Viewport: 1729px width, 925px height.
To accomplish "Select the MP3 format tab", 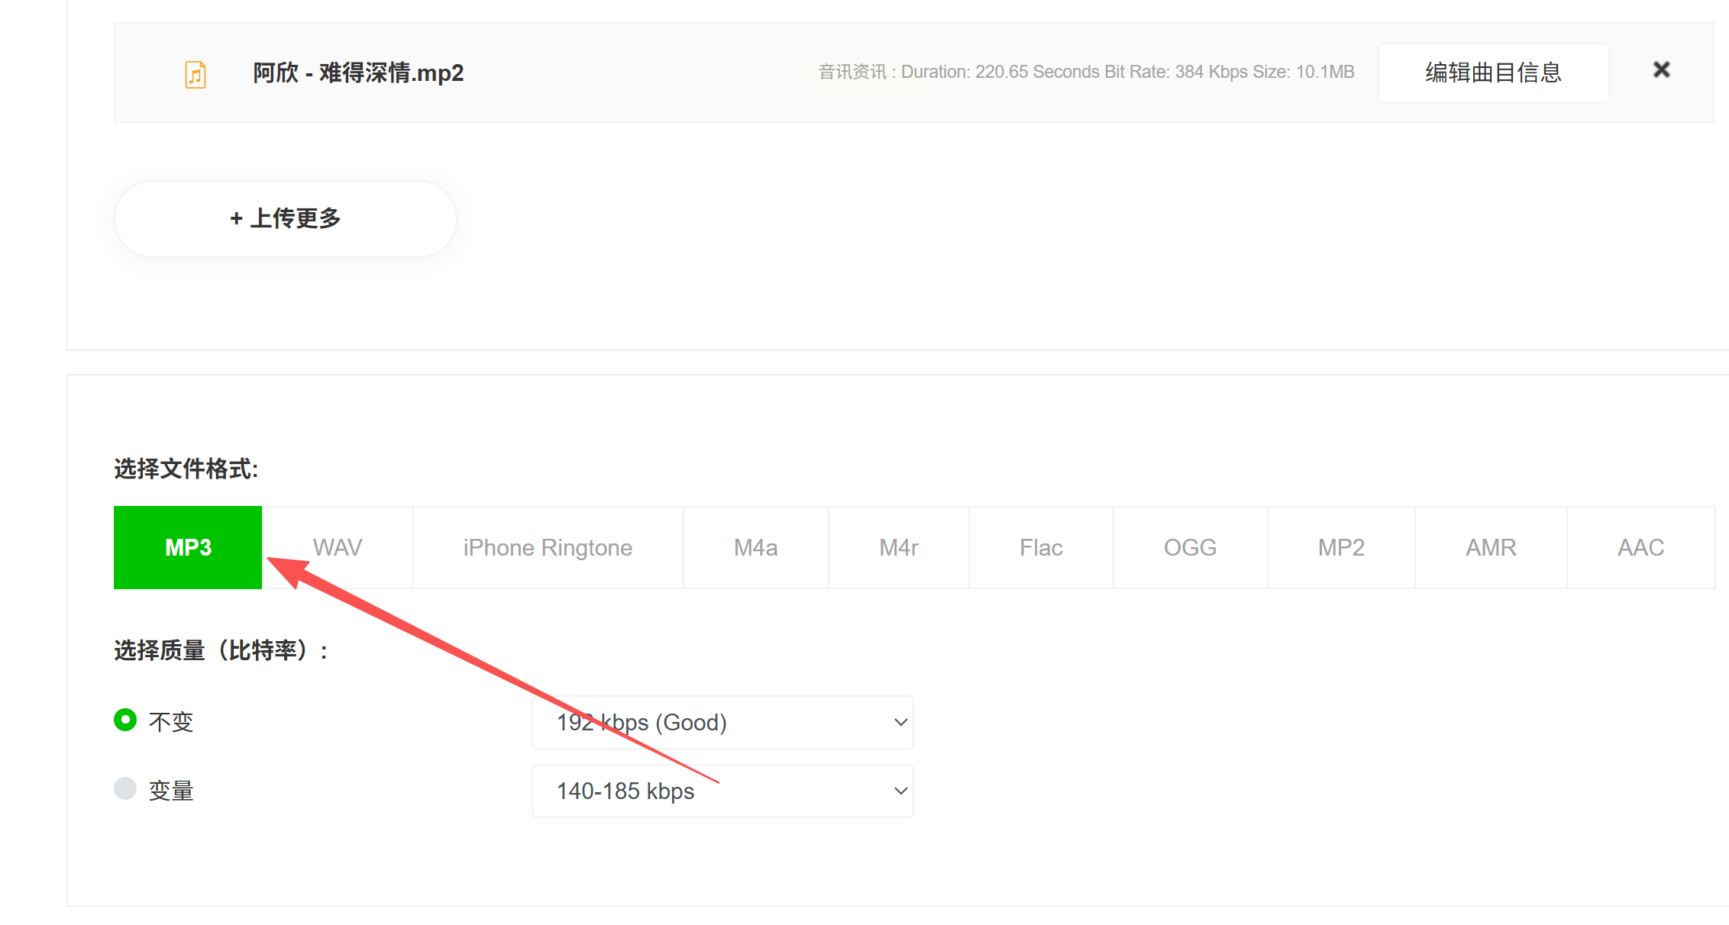I will click(188, 547).
